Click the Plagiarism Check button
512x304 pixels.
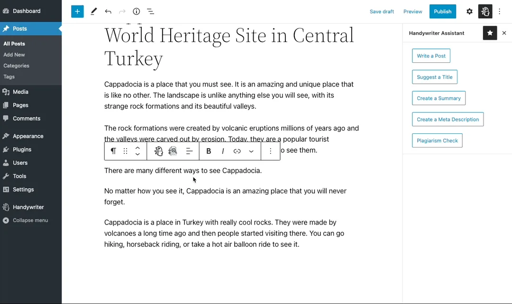(437, 140)
